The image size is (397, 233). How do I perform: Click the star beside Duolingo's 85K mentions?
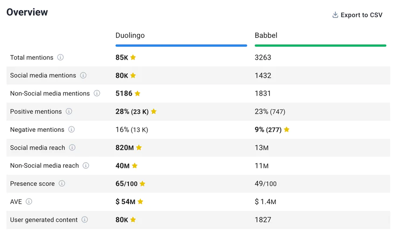click(x=133, y=57)
